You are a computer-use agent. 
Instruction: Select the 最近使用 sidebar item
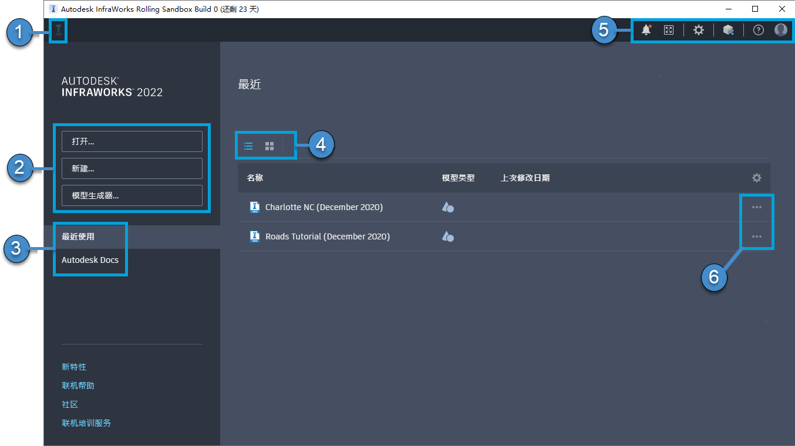point(77,236)
